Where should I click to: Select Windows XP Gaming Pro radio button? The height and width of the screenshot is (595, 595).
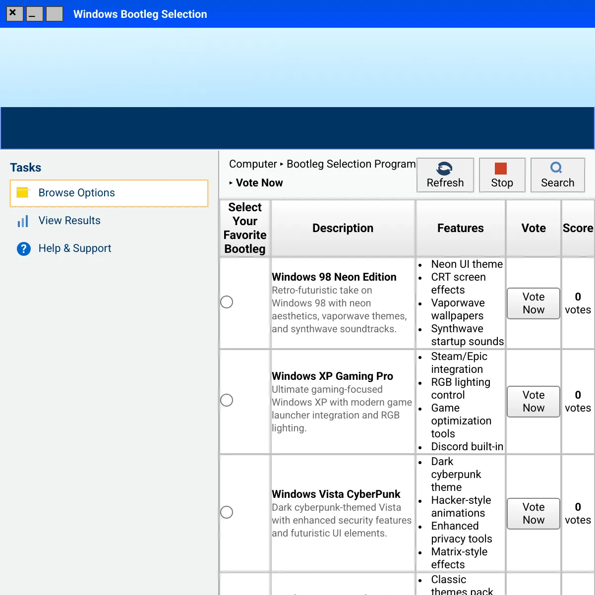click(227, 400)
